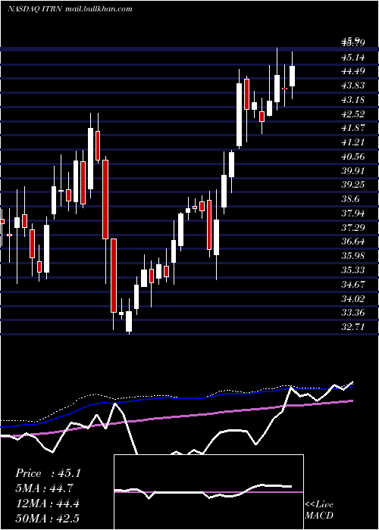Select the 34.67 price axis label
379x530 pixels.
[x=353, y=284]
